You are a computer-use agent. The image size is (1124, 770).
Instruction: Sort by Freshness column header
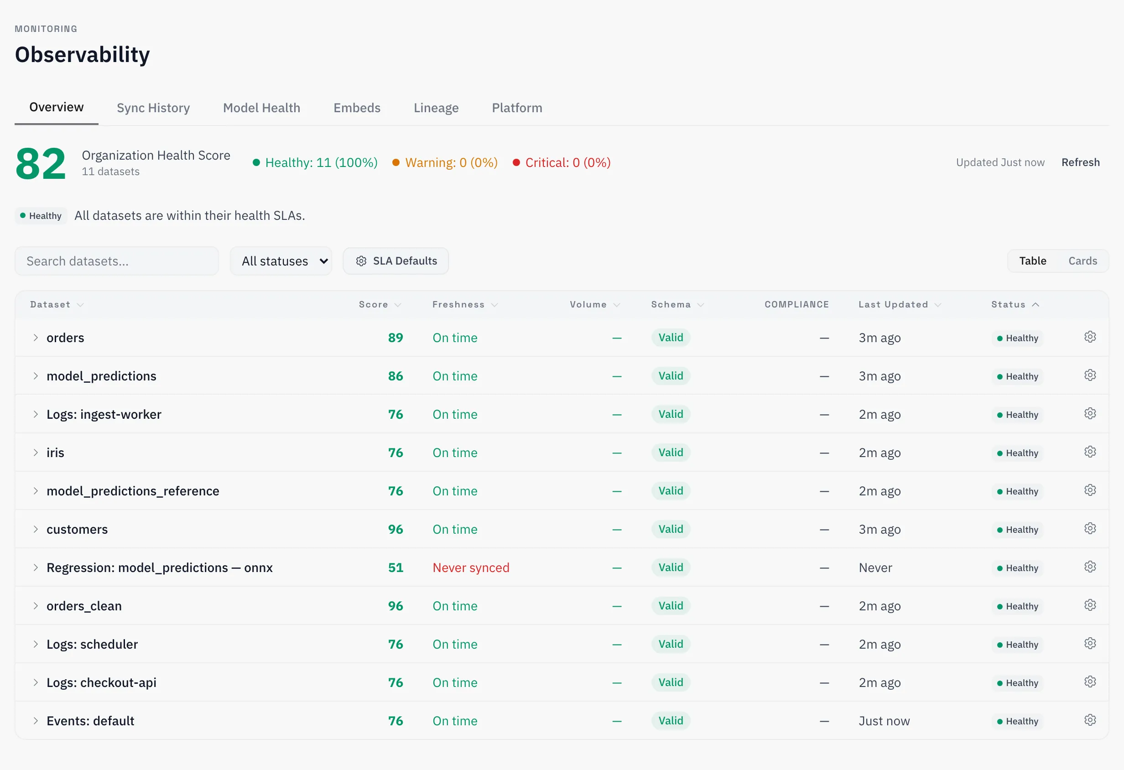pos(465,305)
